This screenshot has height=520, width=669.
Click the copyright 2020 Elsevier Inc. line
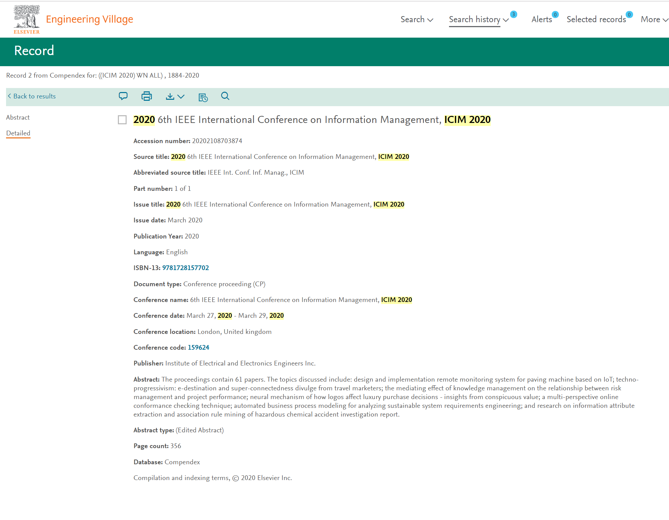click(x=213, y=478)
